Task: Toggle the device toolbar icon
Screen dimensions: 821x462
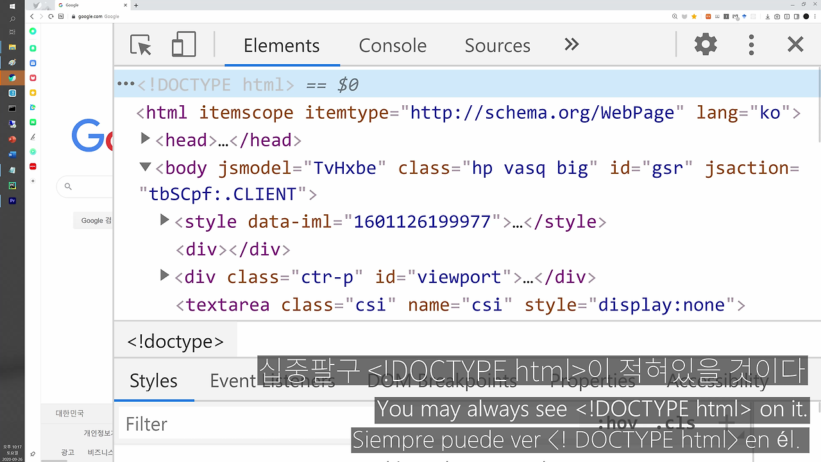Action: pyautogui.click(x=183, y=45)
